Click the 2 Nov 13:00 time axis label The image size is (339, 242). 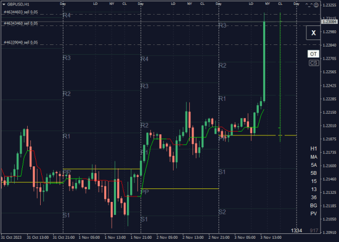point(193,238)
